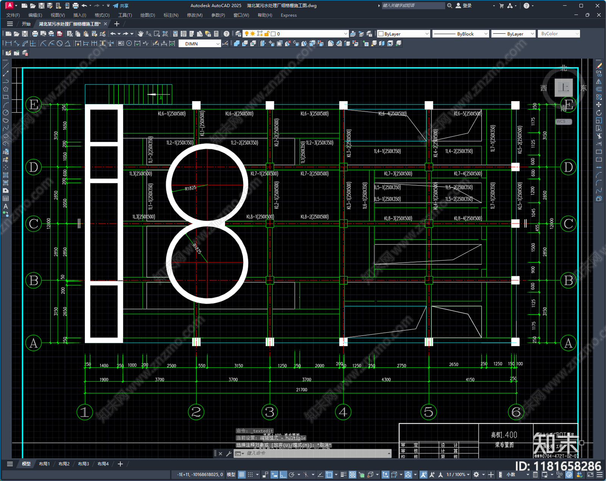Select the Multiline Text tool (A)
Viewport: 606px width, 481px height.
tap(6, 206)
